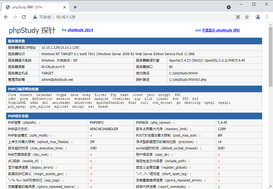Click the 不想显示 phpStudy 探针 link

221,30
